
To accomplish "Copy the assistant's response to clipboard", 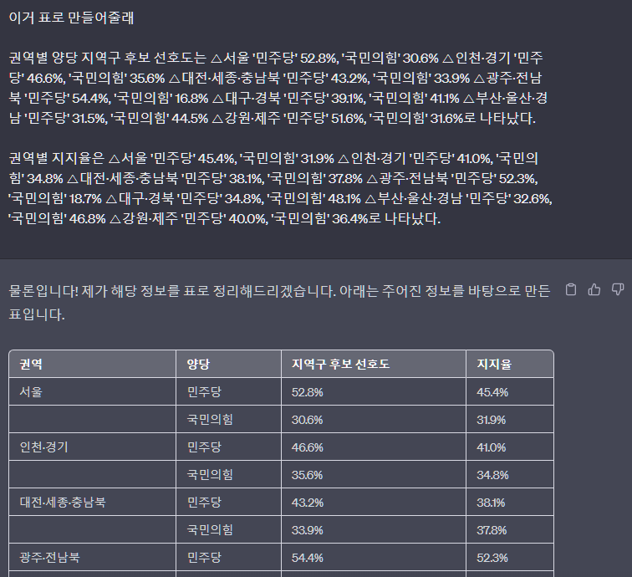I will (572, 290).
